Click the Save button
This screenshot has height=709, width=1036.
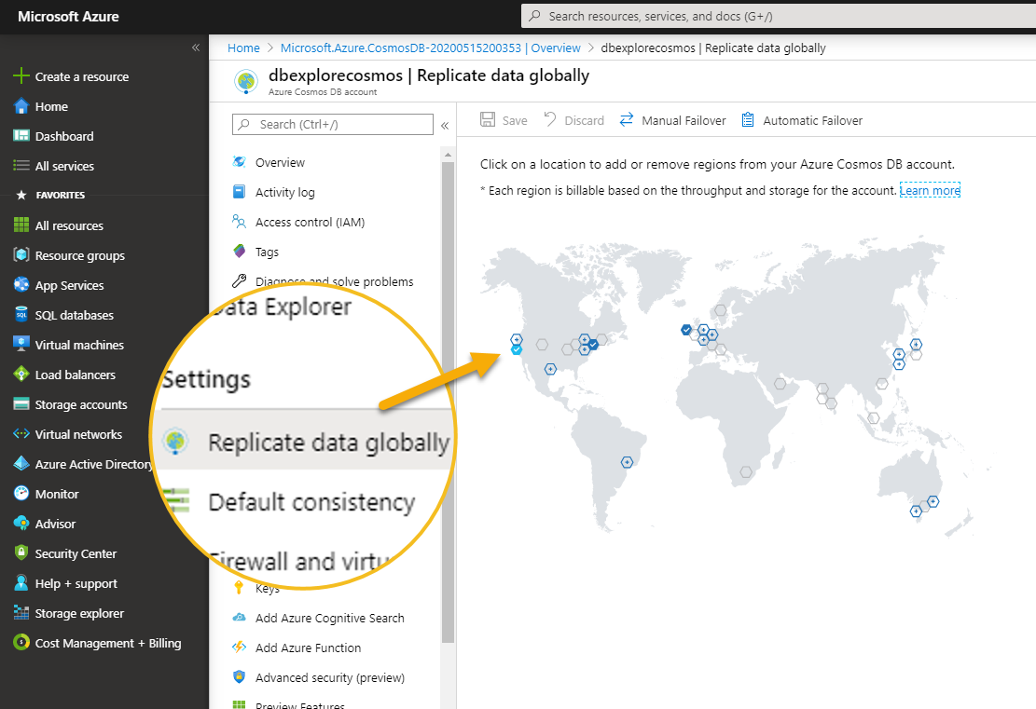pos(504,120)
